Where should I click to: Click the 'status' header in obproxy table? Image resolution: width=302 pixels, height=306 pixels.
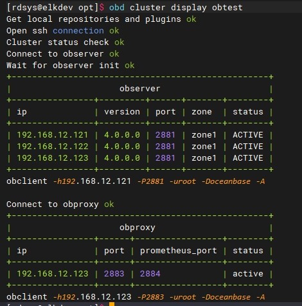[x=248, y=251]
